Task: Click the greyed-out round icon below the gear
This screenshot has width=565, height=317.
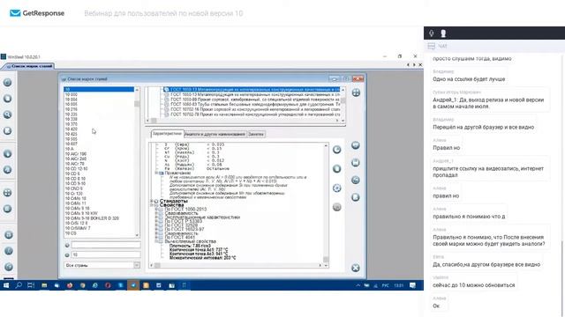Action: [x=336, y=207]
